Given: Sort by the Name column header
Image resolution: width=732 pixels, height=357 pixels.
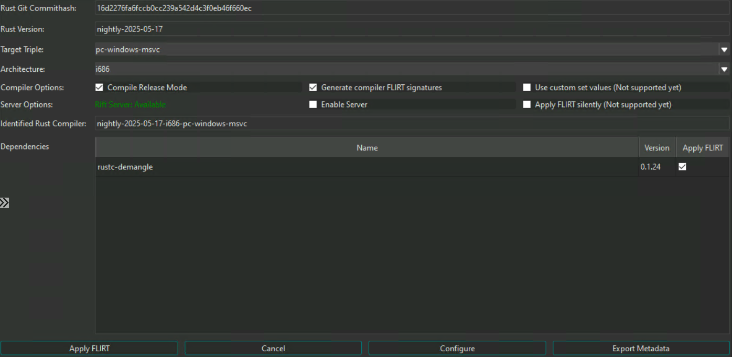Looking at the screenshot, I should tap(367, 148).
